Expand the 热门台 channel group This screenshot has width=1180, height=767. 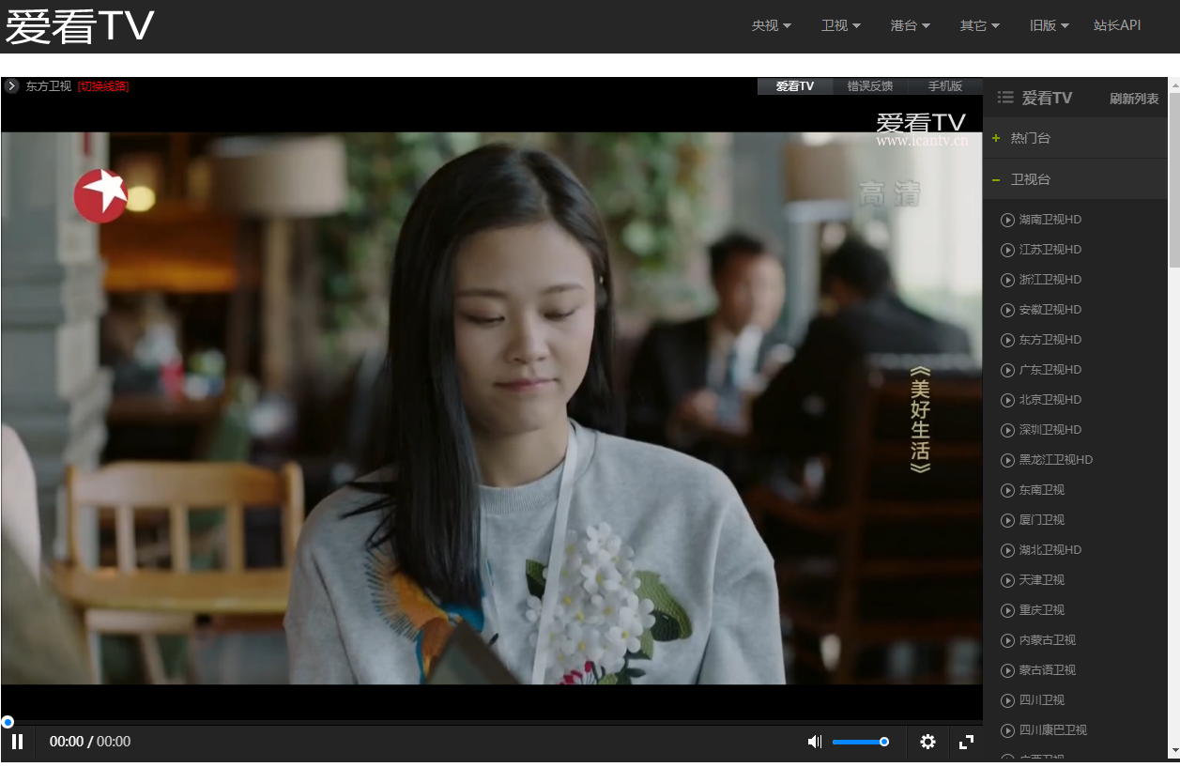point(1075,138)
